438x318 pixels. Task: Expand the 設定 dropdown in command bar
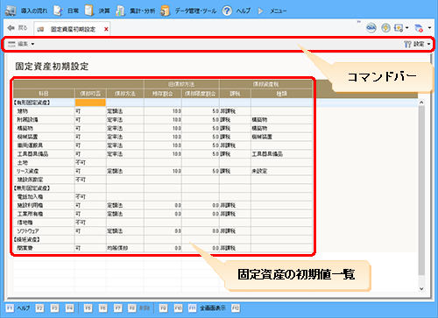coord(417,44)
